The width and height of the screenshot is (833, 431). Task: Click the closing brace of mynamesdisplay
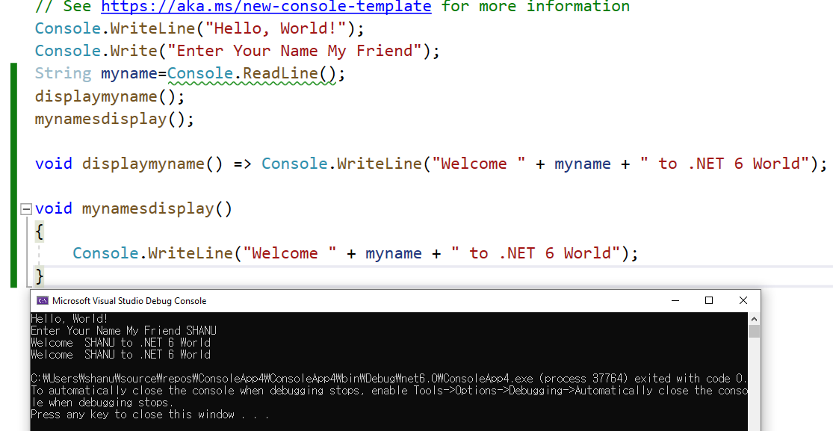[x=40, y=276]
